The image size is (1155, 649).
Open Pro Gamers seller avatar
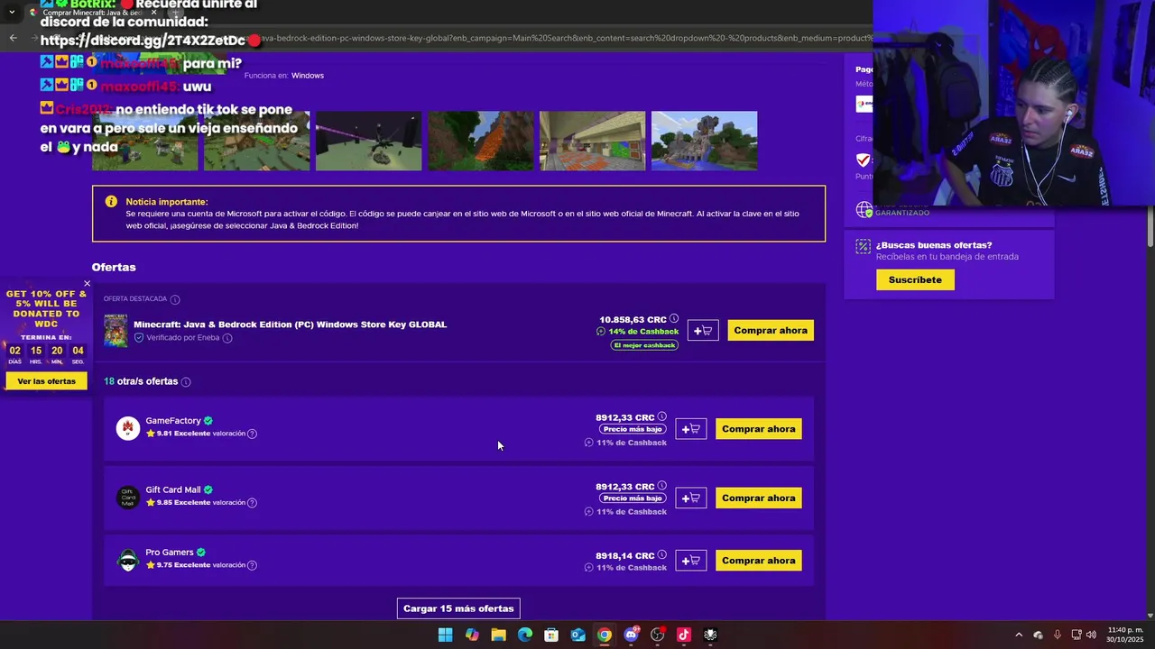128,560
